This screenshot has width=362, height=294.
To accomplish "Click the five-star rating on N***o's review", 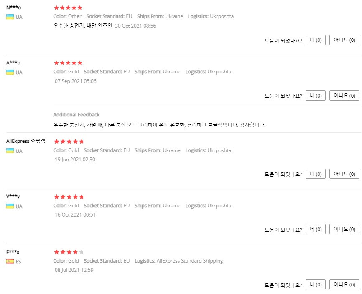I will click(x=68, y=8).
